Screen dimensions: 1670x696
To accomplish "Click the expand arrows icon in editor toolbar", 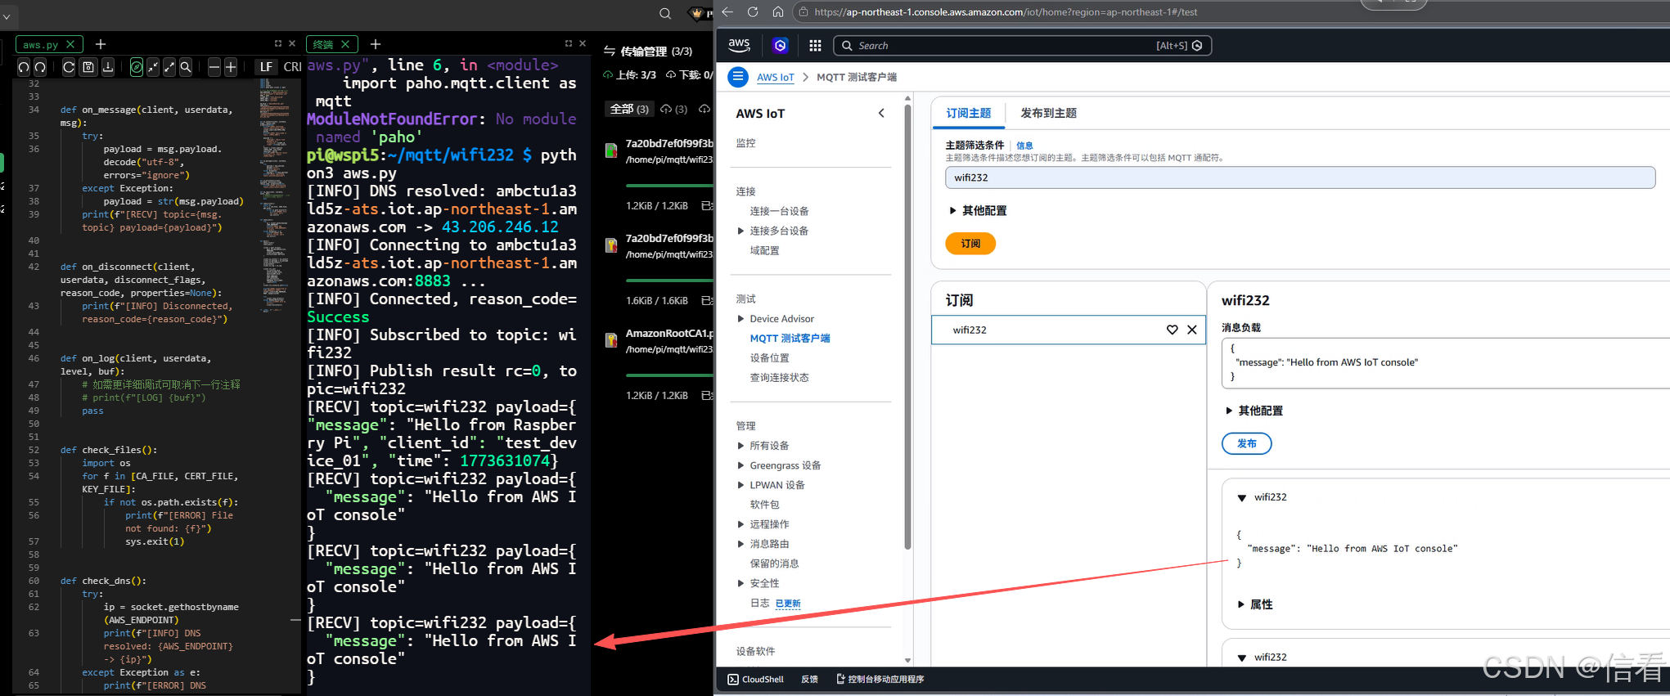I will [169, 67].
